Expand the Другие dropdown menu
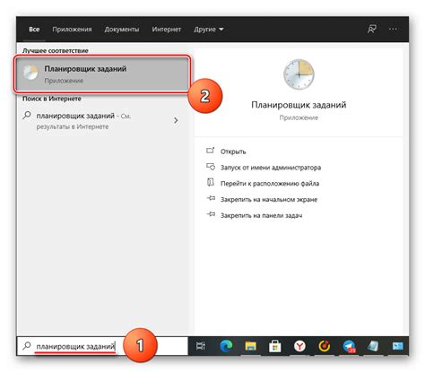This screenshot has width=425, height=372. tap(209, 30)
